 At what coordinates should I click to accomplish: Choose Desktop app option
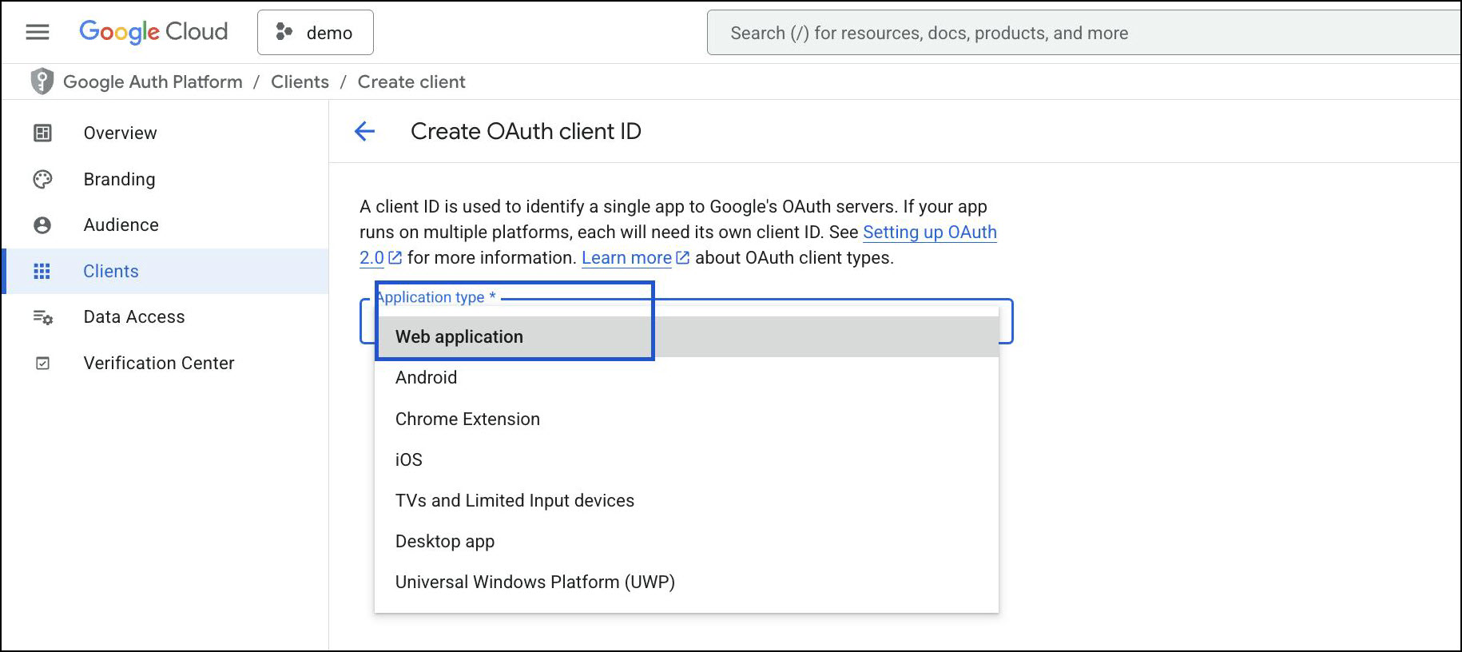(x=444, y=541)
